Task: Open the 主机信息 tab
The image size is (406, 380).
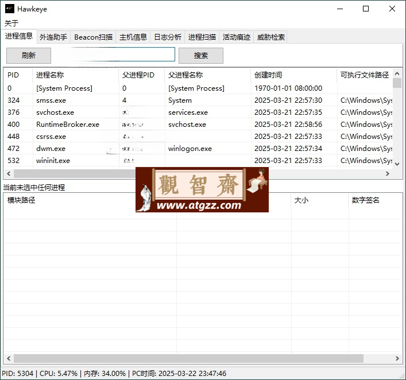Action: coord(133,37)
